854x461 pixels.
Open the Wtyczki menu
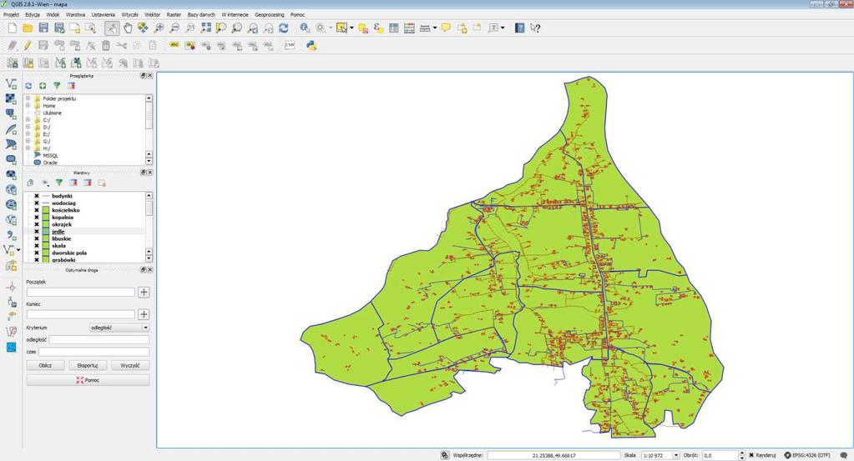click(129, 15)
